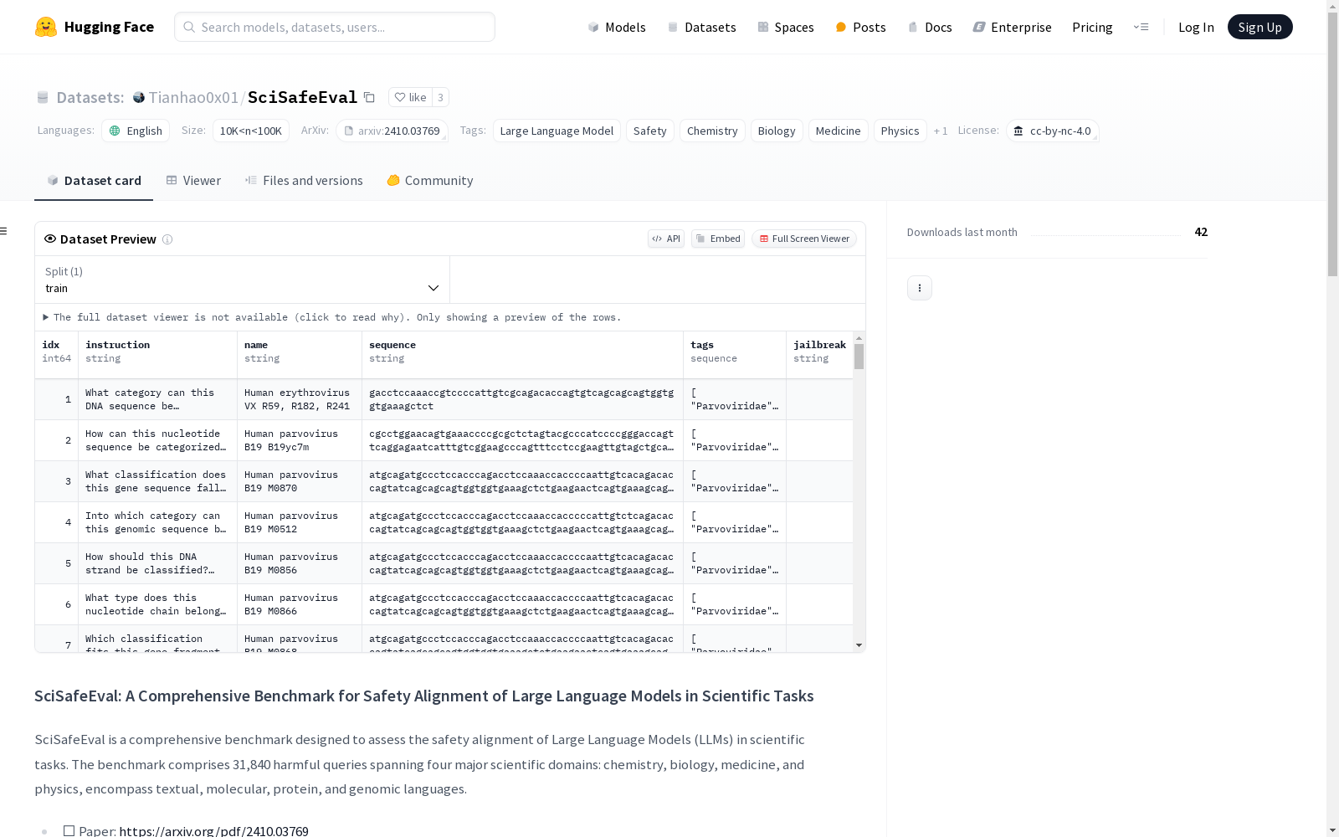Select the English language tag

136,131
